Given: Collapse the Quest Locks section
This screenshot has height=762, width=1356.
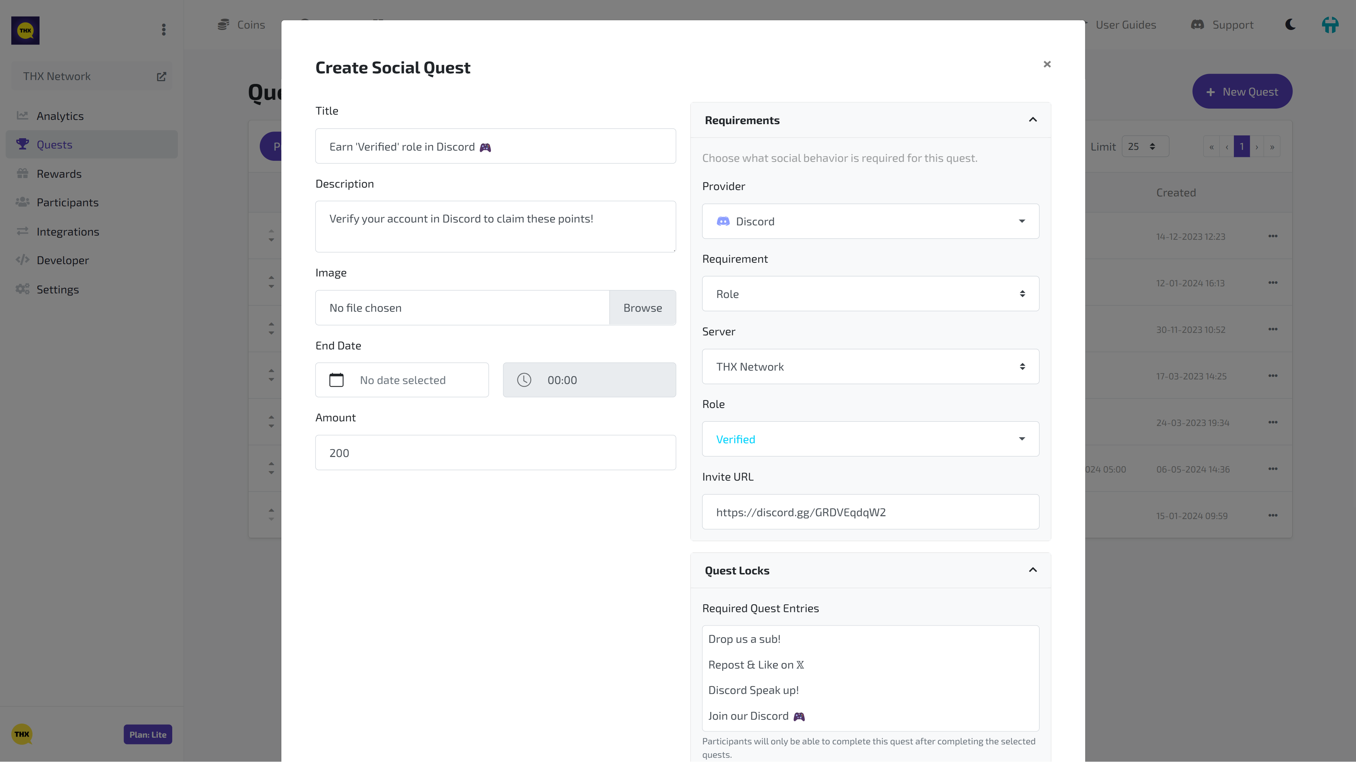Looking at the screenshot, I should click(x=1033, y=570).
